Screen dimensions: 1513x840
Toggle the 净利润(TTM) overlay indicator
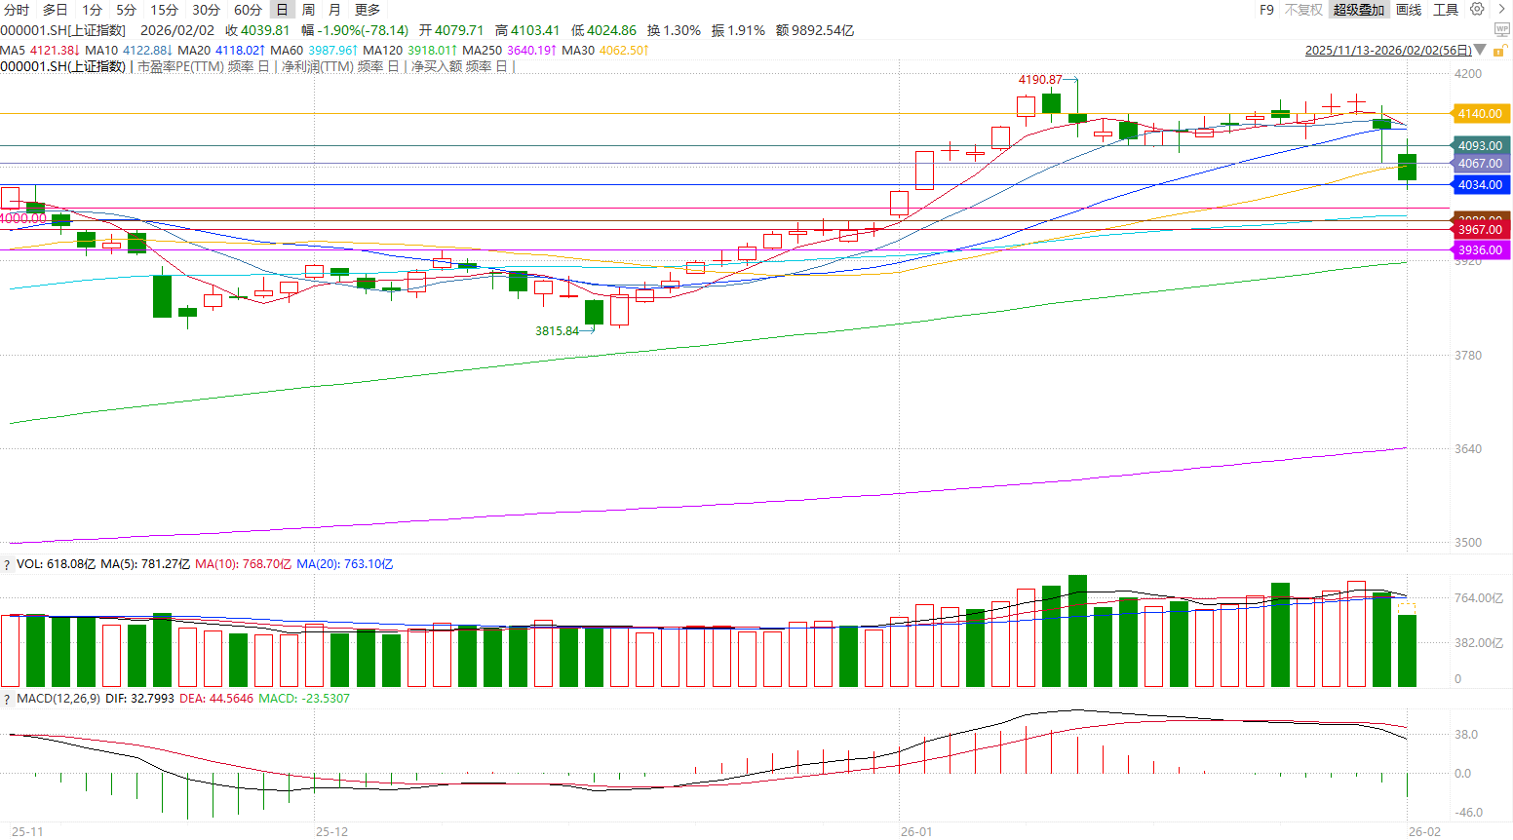317,66
